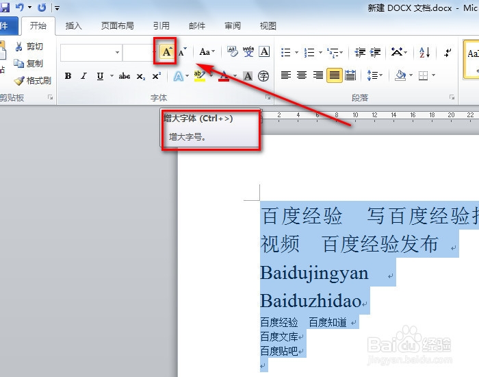Viewport: 479px width, 377px height.
Task: Open the bullets dropdown arrow
Action: 296,52
